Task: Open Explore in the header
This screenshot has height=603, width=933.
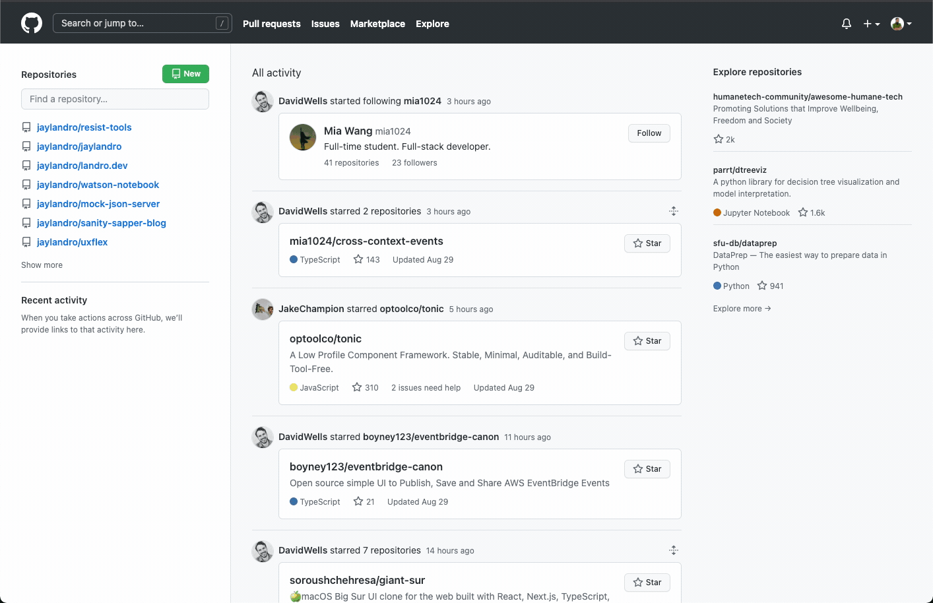Action: coord(432,24)
